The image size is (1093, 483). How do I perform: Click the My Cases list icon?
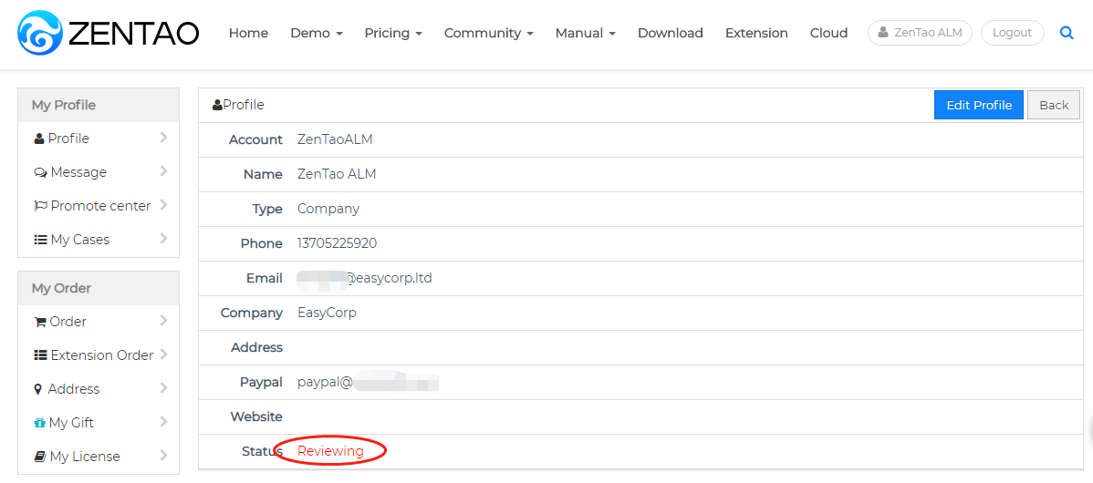[x=40, y=240]
